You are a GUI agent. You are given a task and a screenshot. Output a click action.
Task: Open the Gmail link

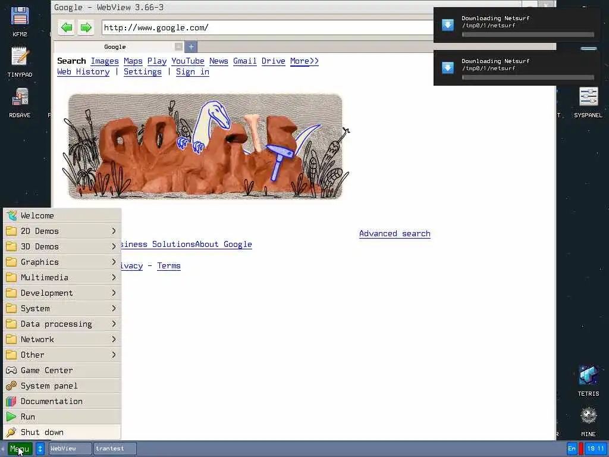point(244,61)
